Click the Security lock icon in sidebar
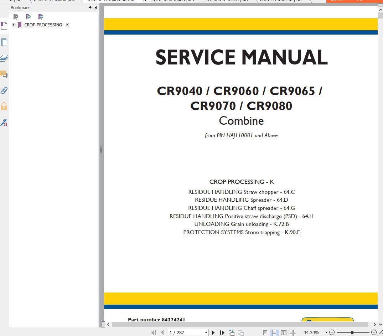The height and width of the screenshot is (336, 383). coord(4,106)
